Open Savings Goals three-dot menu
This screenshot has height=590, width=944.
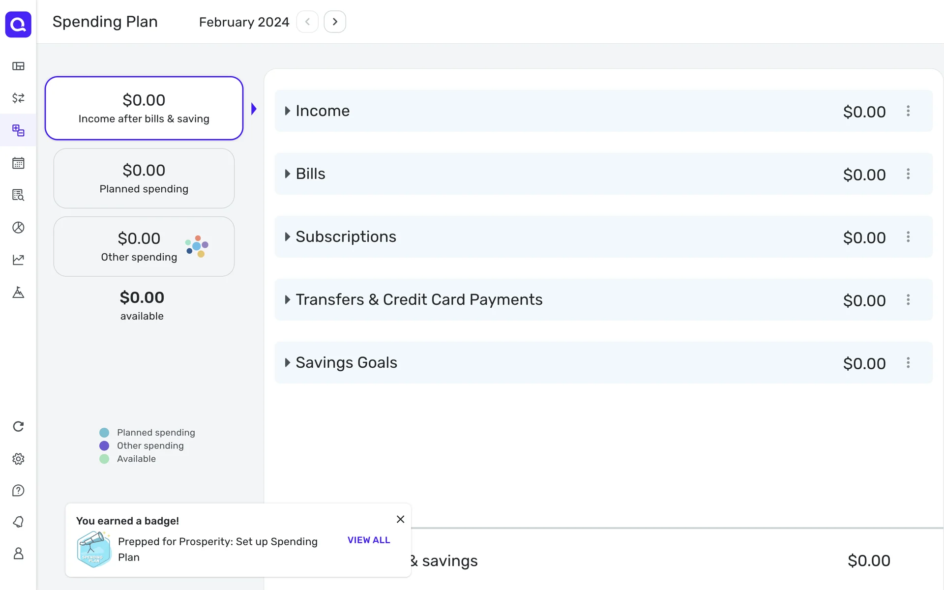pyautogui.click(x=908, y=363)
